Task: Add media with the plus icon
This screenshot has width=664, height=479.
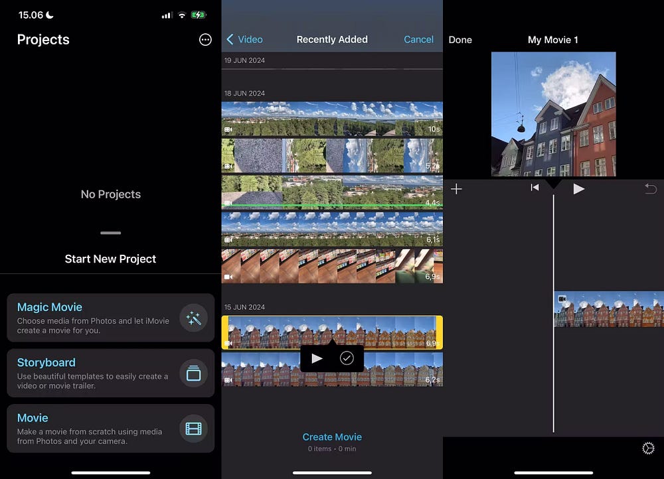Action: (456, 189)
